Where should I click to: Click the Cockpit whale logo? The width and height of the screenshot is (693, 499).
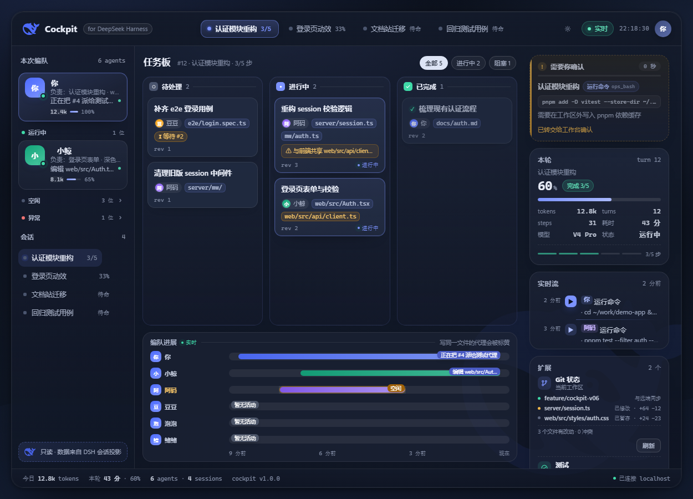(x=31, y=29)
